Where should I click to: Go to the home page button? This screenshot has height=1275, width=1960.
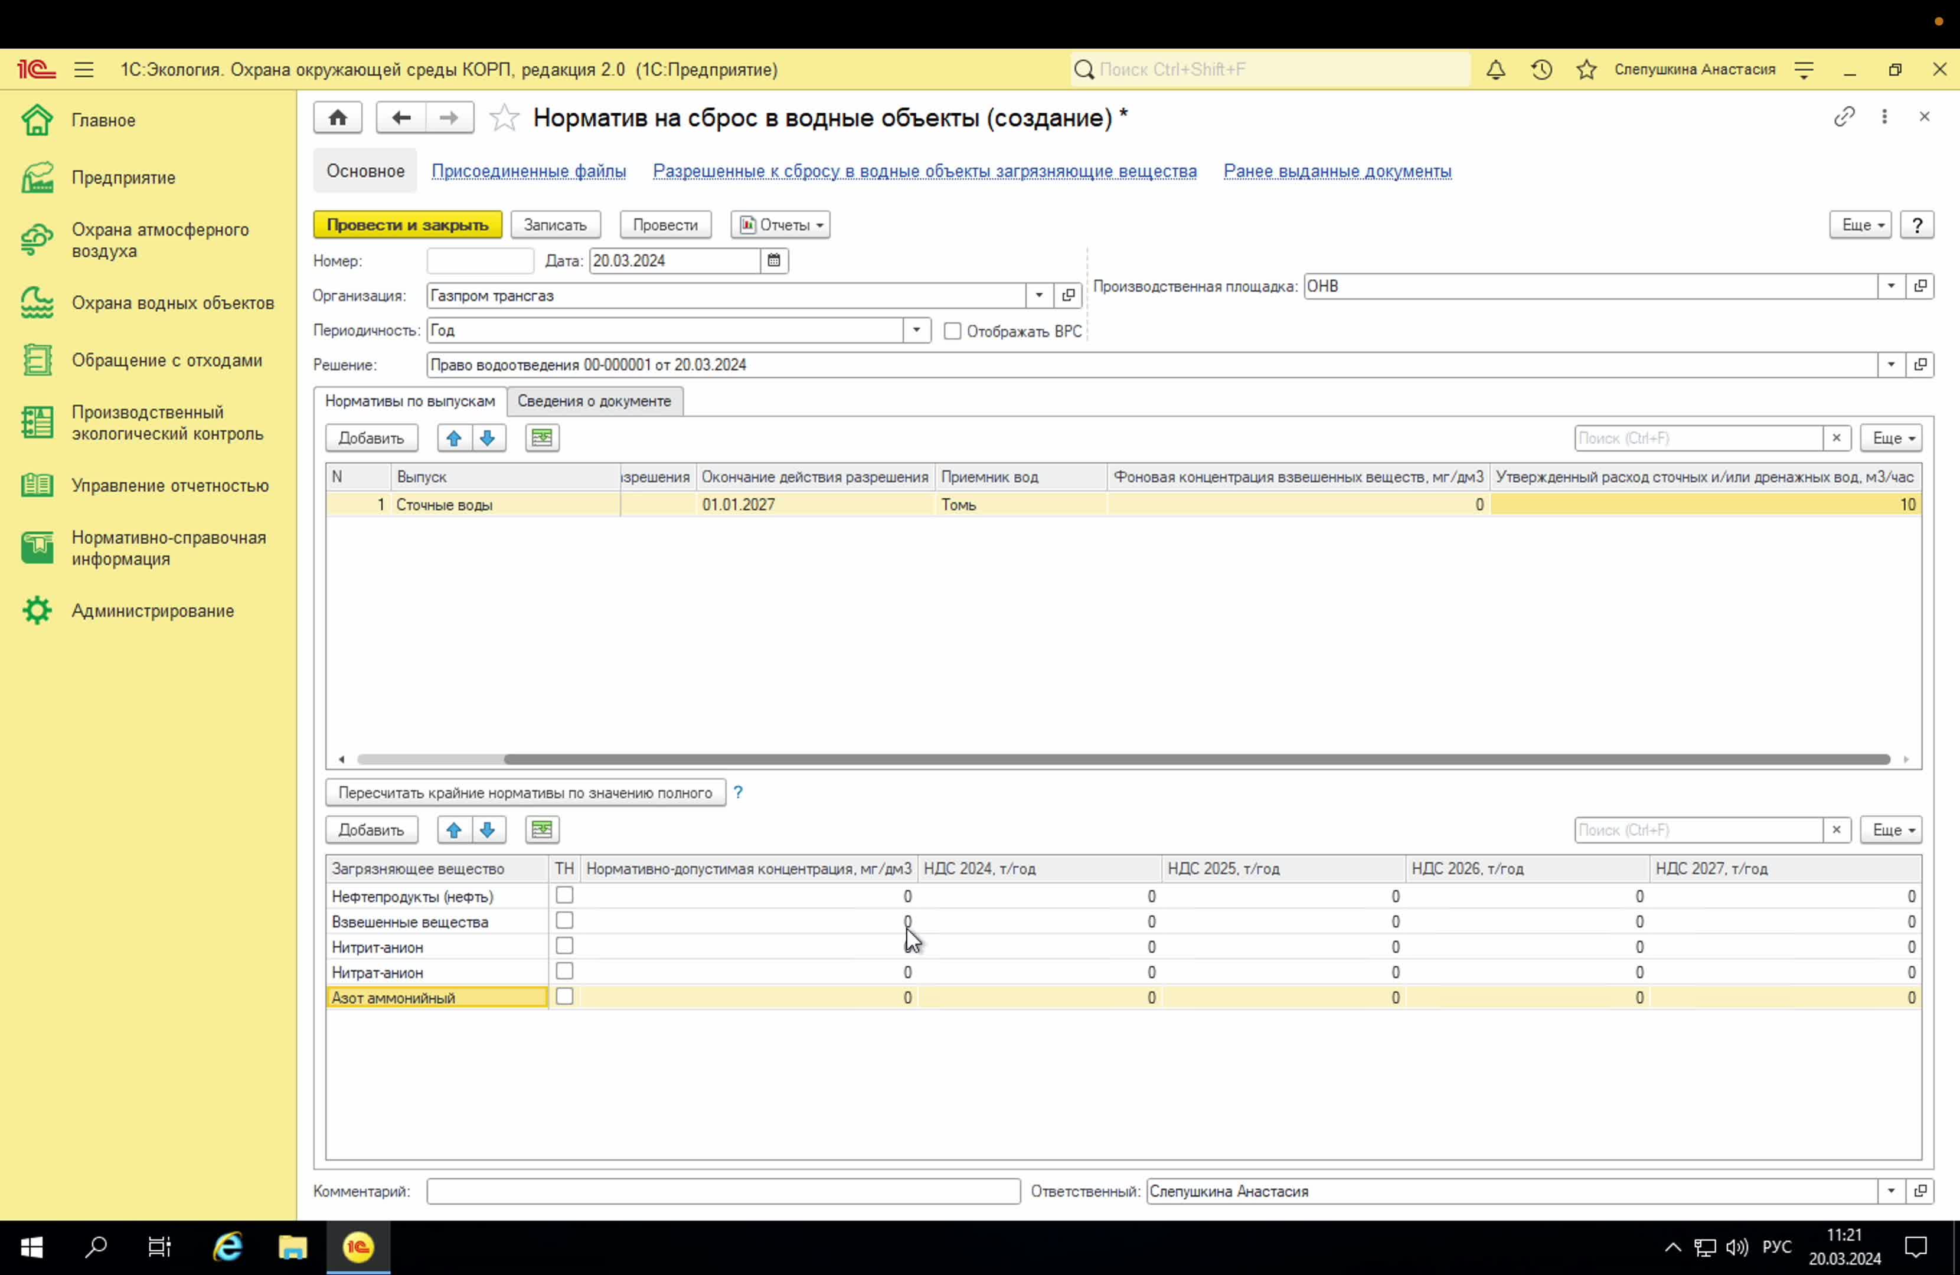pyautogui.click(x=338, y=118)
